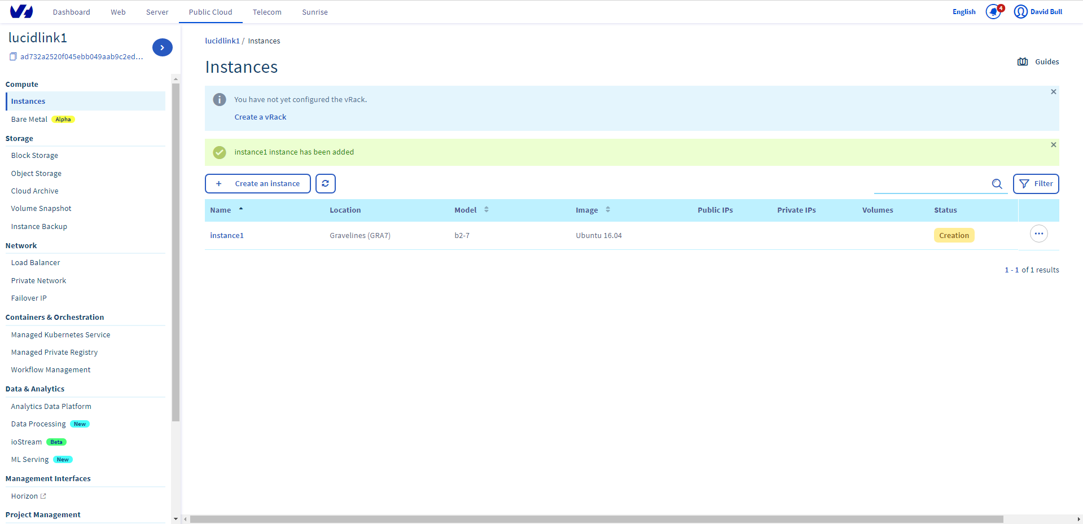Click the sidebar scroll down arrow
The width and height of the screenshot is (1083, 524).
click(176, 519)
